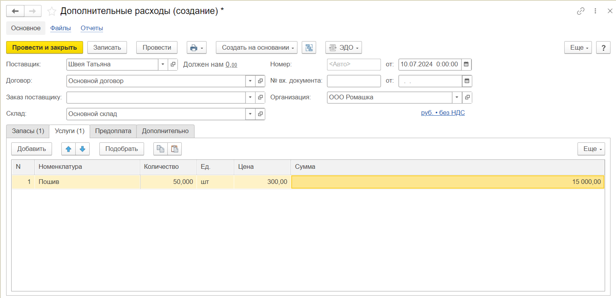Open the three-dot options menu in title bar
This screenshot has width=616, height=298.
[x=595, y=11]
